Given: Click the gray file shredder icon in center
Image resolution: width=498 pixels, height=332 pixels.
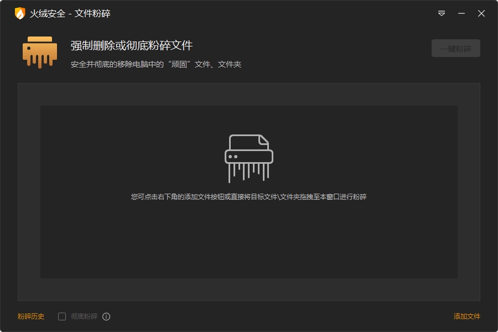Looking at the screenshot, I should point(248,158).
